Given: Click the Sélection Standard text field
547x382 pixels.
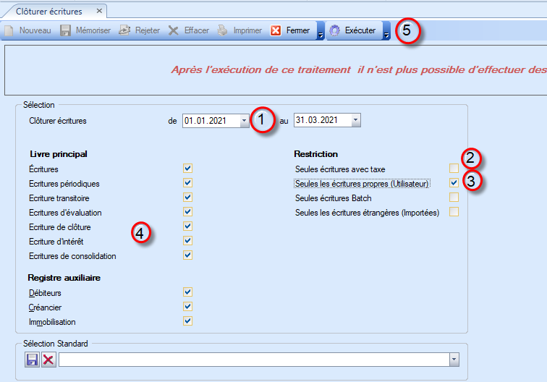Looking at the screenshot, I should 254,360.
